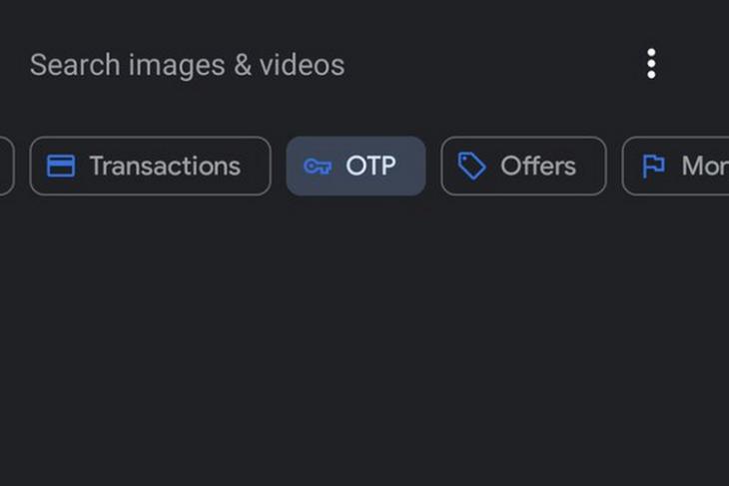Select the blue key symbol chip
729x486 pixels.
pyautogui.click(x=356, y=166)
